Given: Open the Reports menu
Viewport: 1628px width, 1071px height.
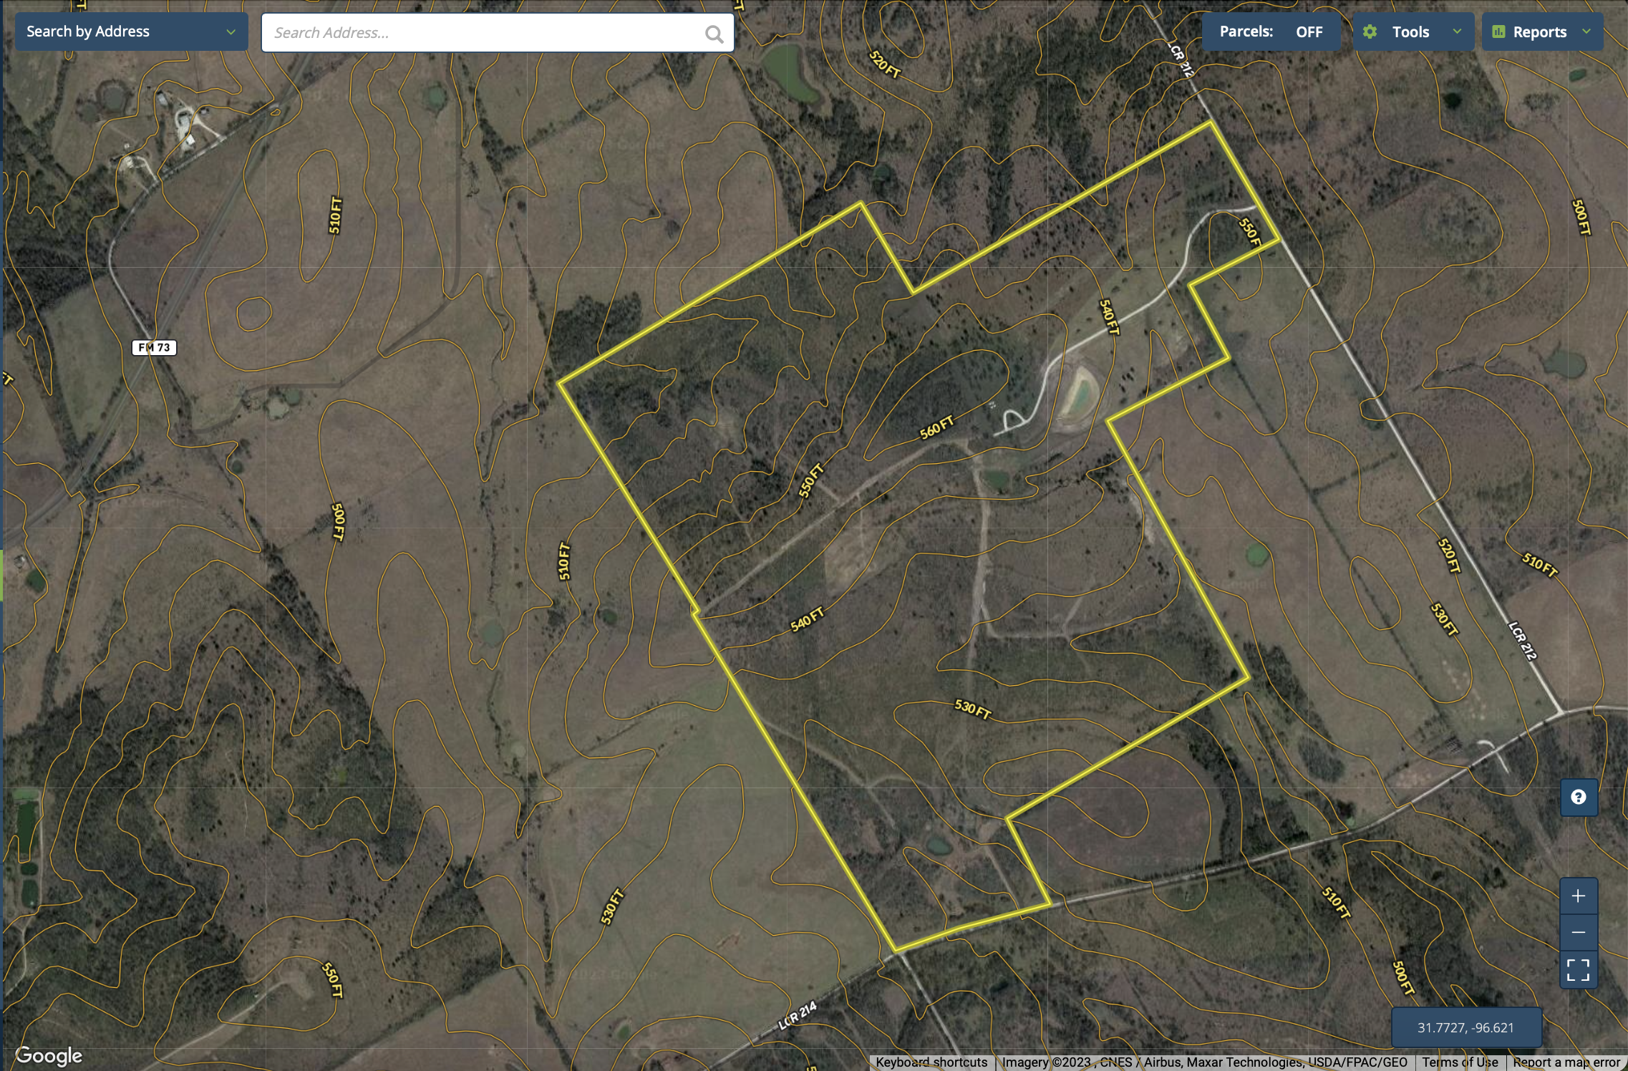Looking at the screenshot, I should coord(1539,31).
